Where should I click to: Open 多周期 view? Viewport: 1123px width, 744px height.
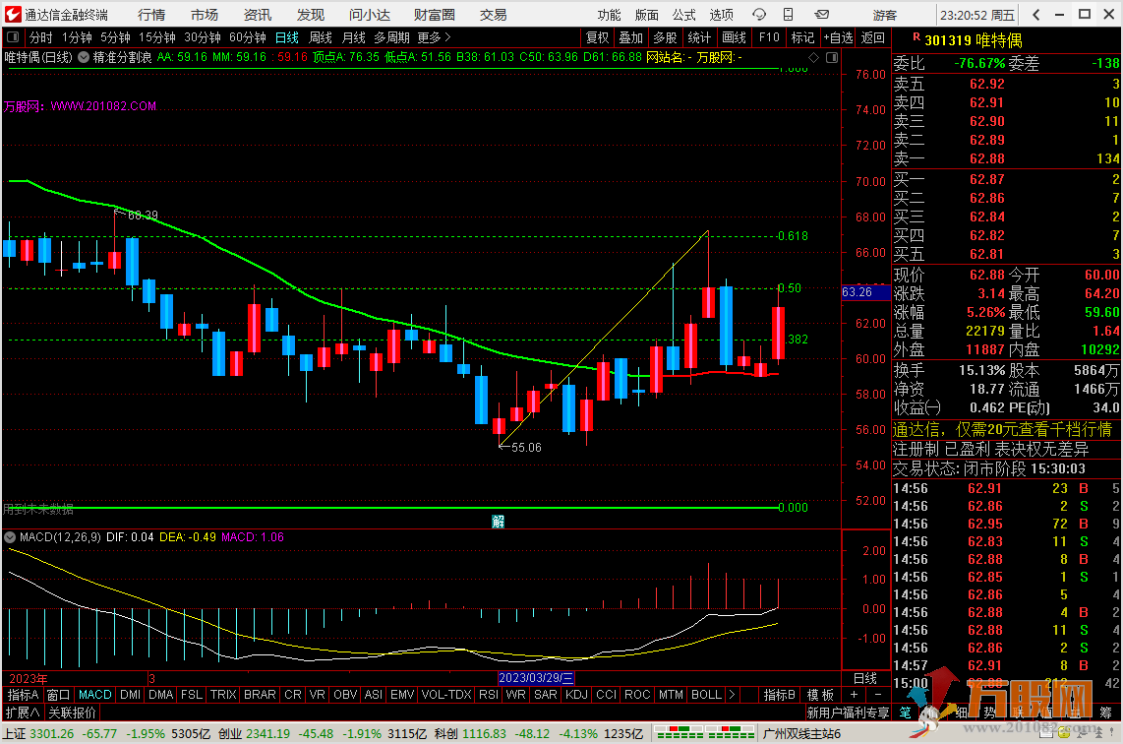point(391,37)
